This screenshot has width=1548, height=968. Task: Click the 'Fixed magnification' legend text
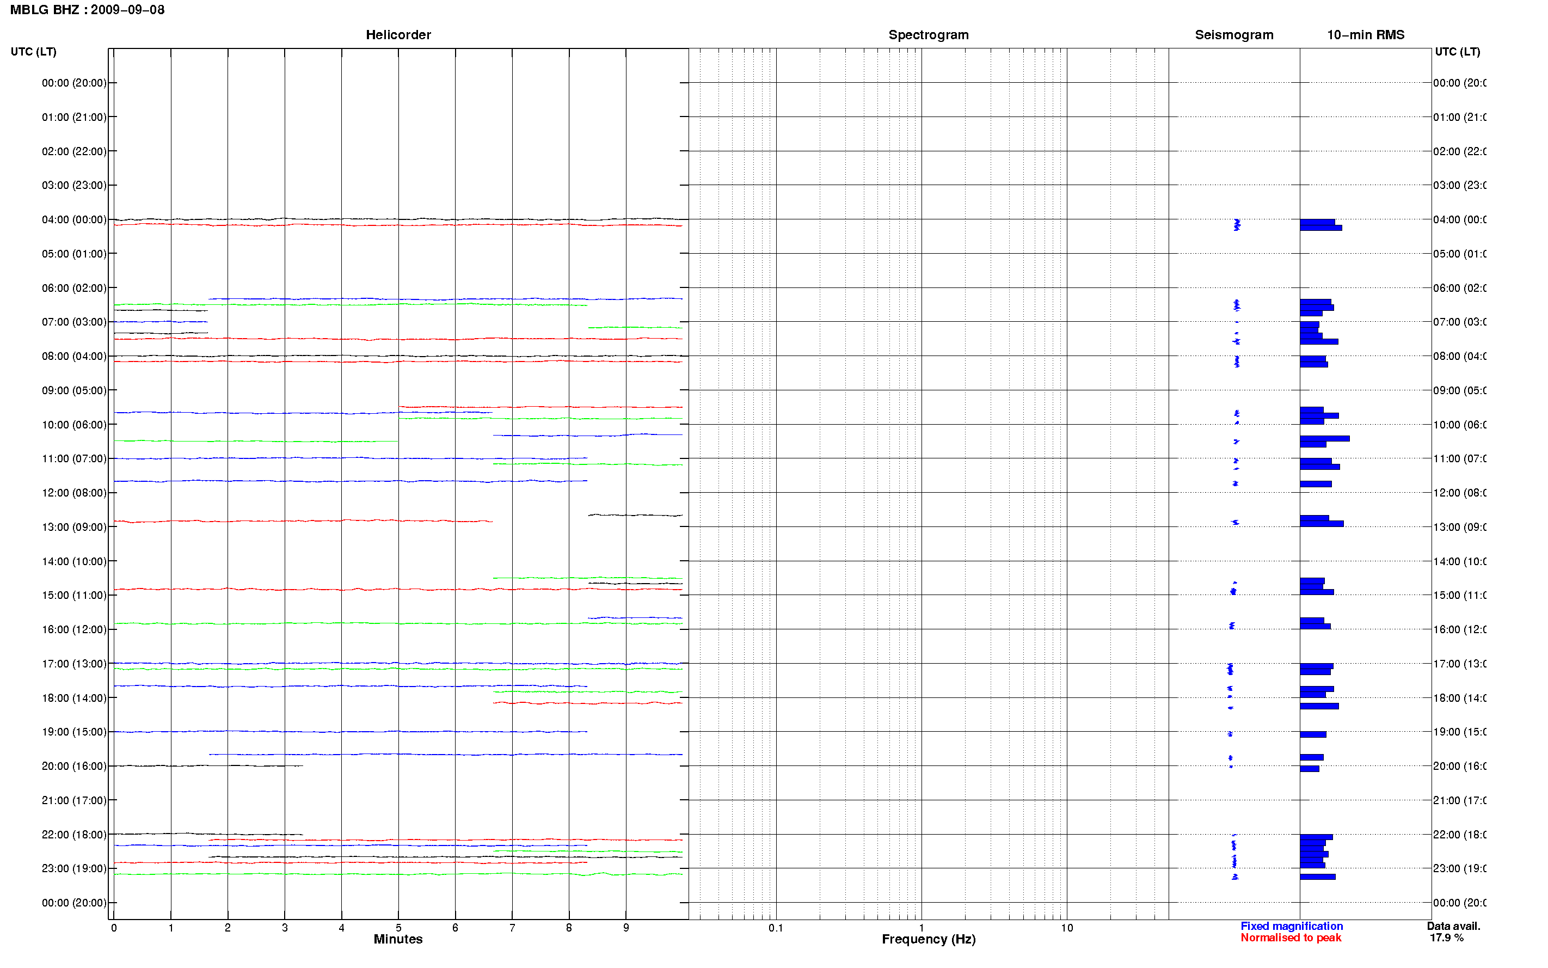click(x=1292, y=927)
